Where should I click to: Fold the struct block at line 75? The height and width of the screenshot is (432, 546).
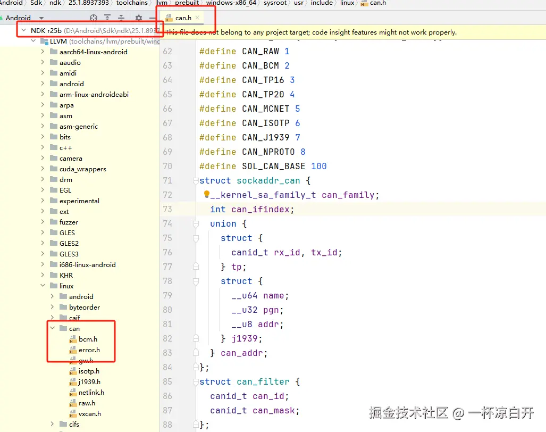coord(196,238)
